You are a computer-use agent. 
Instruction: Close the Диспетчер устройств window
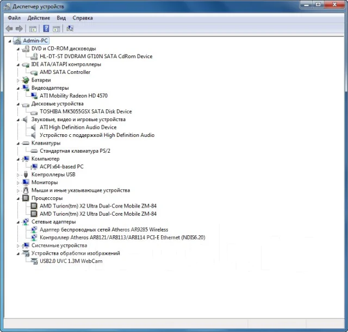pyautogui.click(x=335, y=4)
